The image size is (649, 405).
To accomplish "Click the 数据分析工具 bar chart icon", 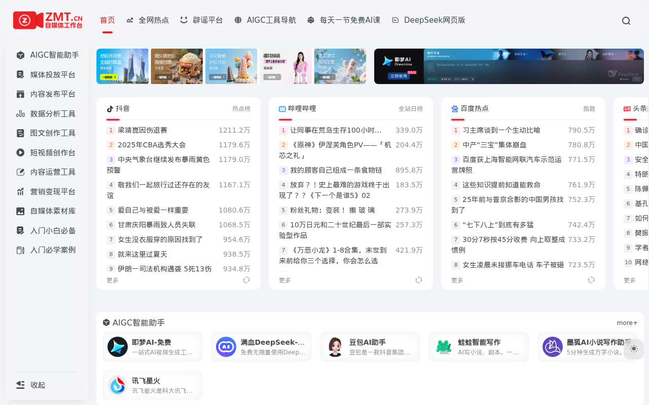I will (20, 114).
